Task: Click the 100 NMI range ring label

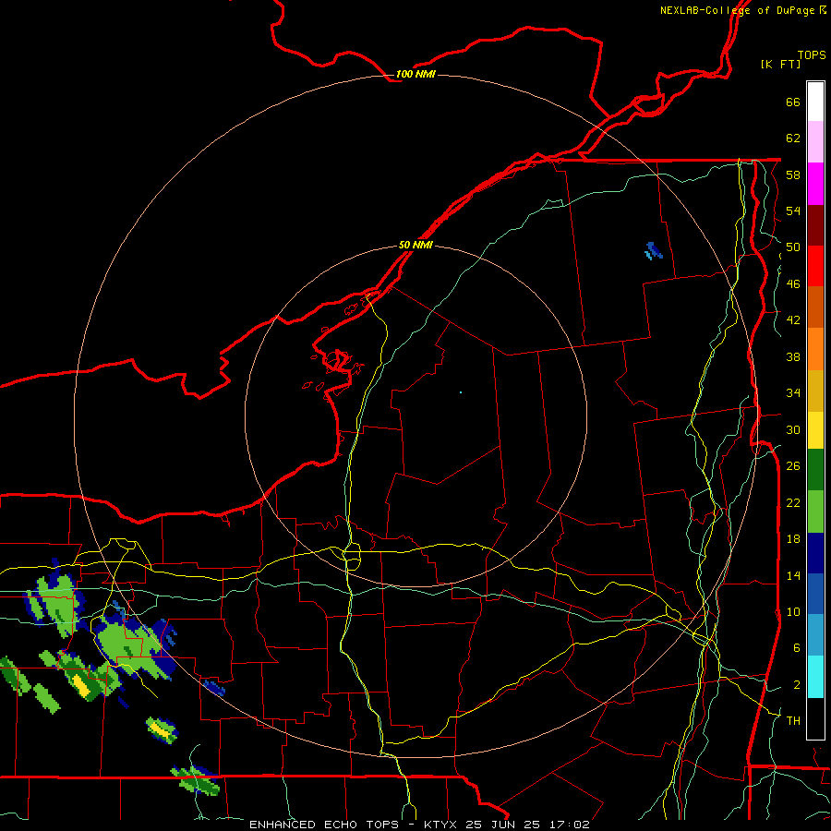Action: click(x=415, y=74)
